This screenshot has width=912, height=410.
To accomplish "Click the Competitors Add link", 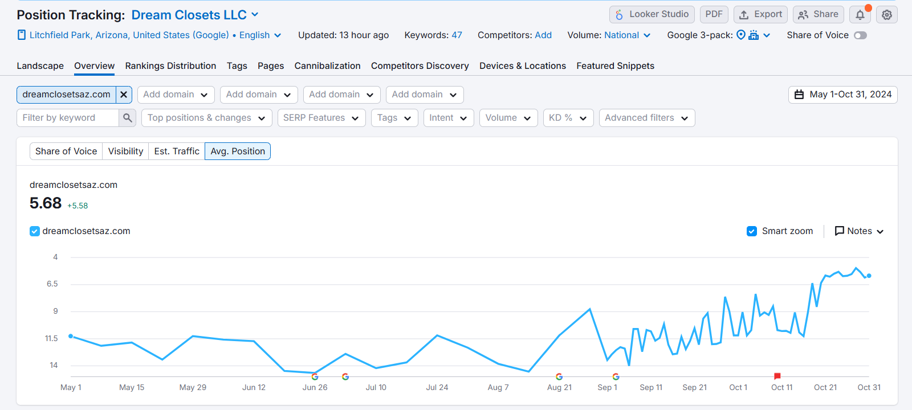I will coord(543,35).
